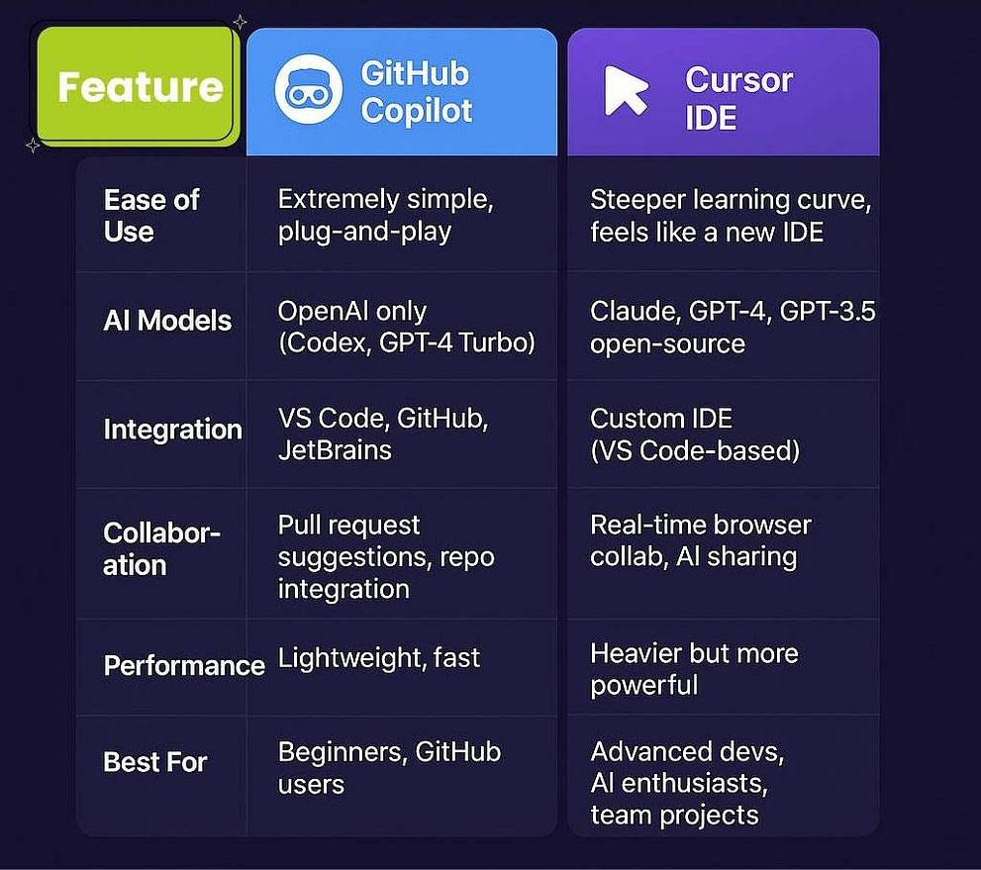This screenshot has width=981, height=870.
Task: Click the "Lightweight, fast" performance cell
Action: pos(379,657)
